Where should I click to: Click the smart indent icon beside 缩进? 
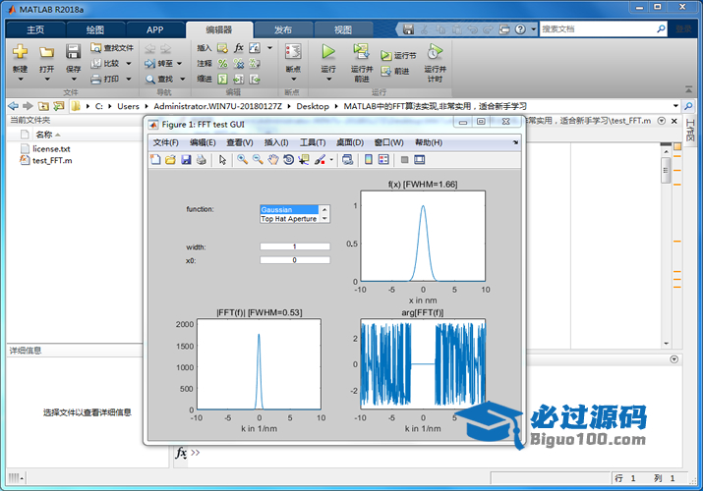[222, 80]
